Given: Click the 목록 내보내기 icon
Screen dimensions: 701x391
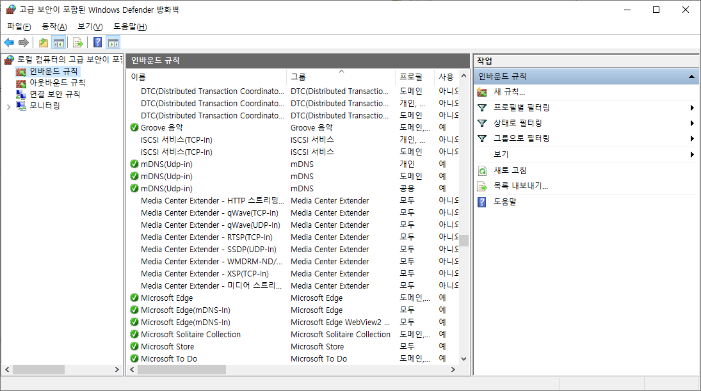Looking at the screenshot, I should (x=482, y=186).
